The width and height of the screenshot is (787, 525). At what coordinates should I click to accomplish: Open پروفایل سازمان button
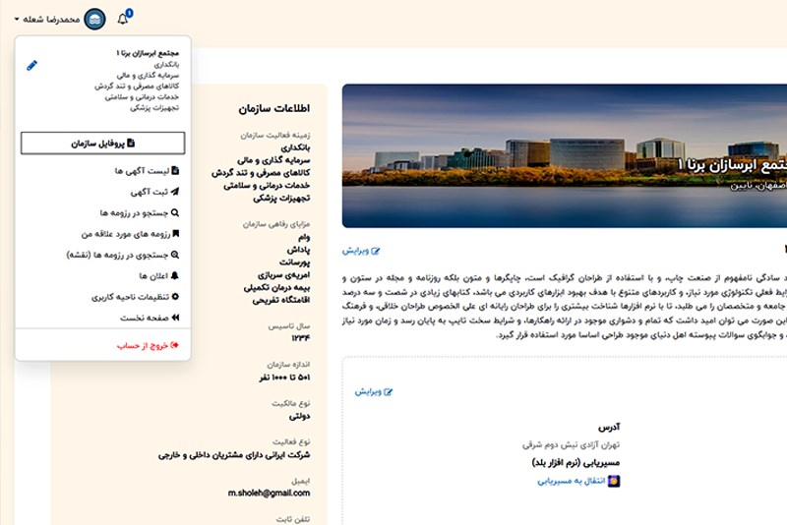point(103,143)
